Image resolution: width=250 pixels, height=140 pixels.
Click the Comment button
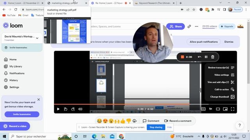151,121
